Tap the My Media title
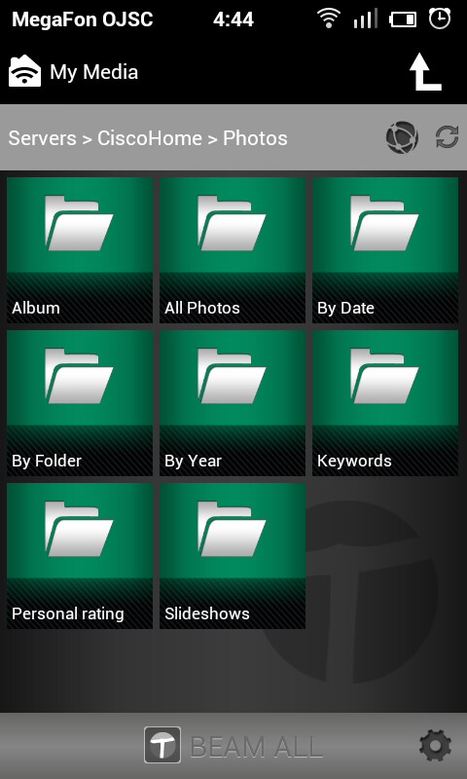This screenshot has width=467, height=779. pos(93,72)
